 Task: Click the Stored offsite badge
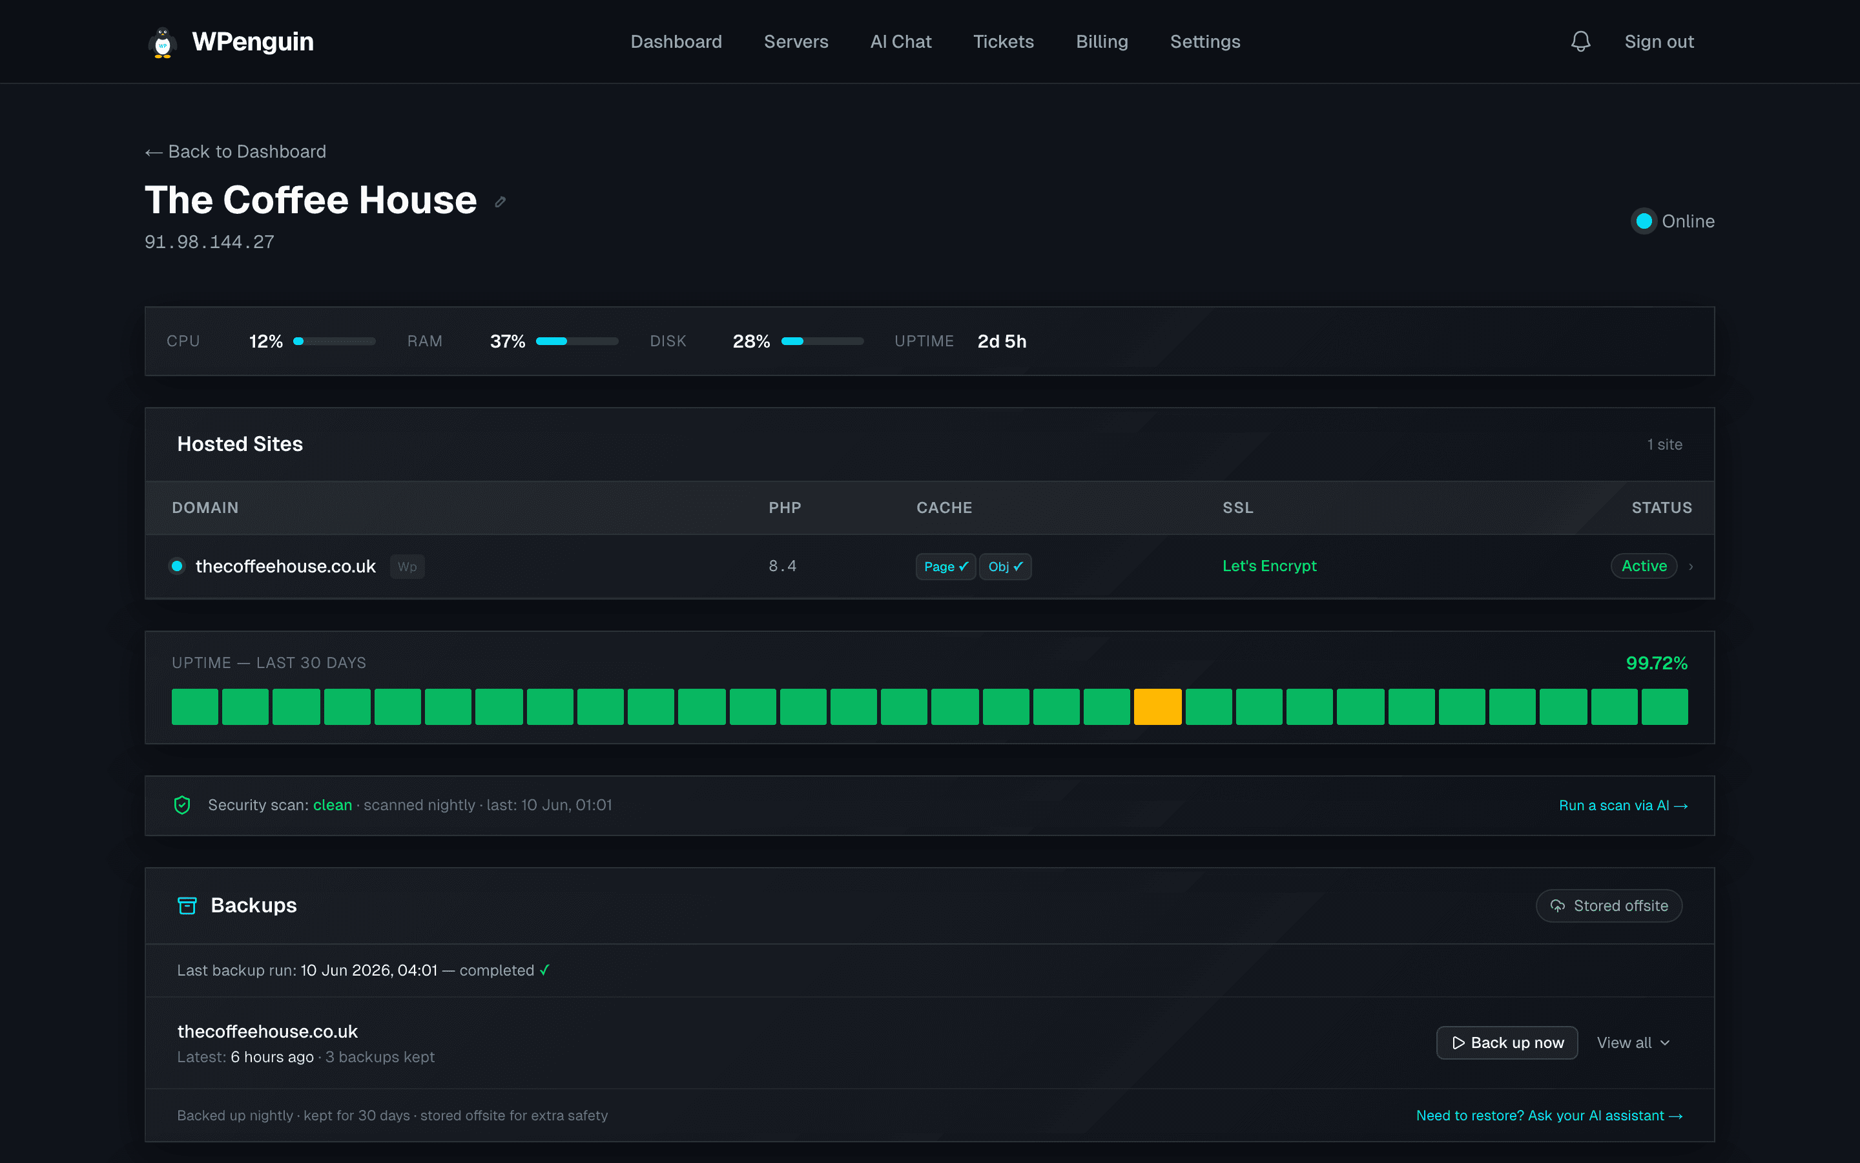[1609, 905]
